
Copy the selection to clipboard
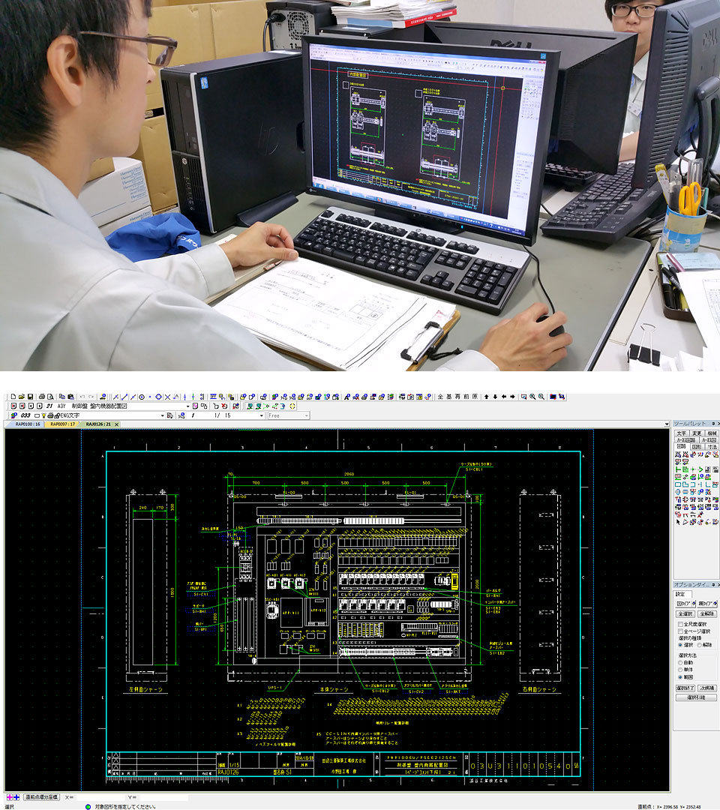click(62, 397)
